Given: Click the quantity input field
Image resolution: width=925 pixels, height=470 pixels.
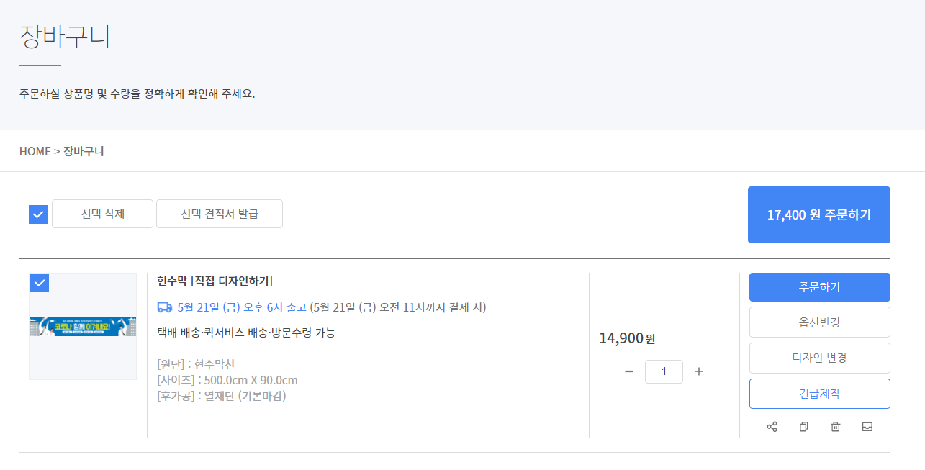Looking at the screenshot, I should click(x=664, y=371).
